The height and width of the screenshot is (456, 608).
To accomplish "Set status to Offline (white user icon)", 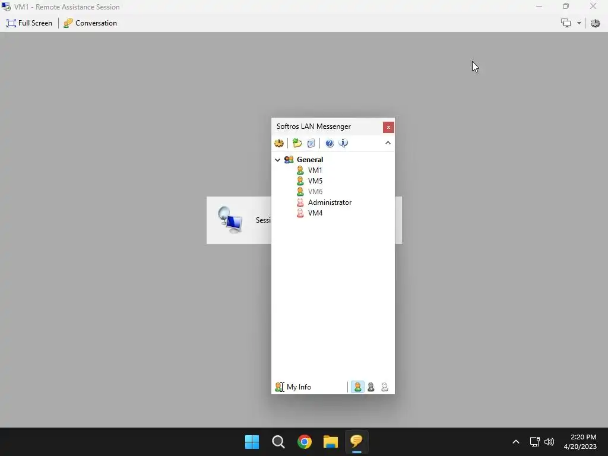I will click(x=385, y=387).
